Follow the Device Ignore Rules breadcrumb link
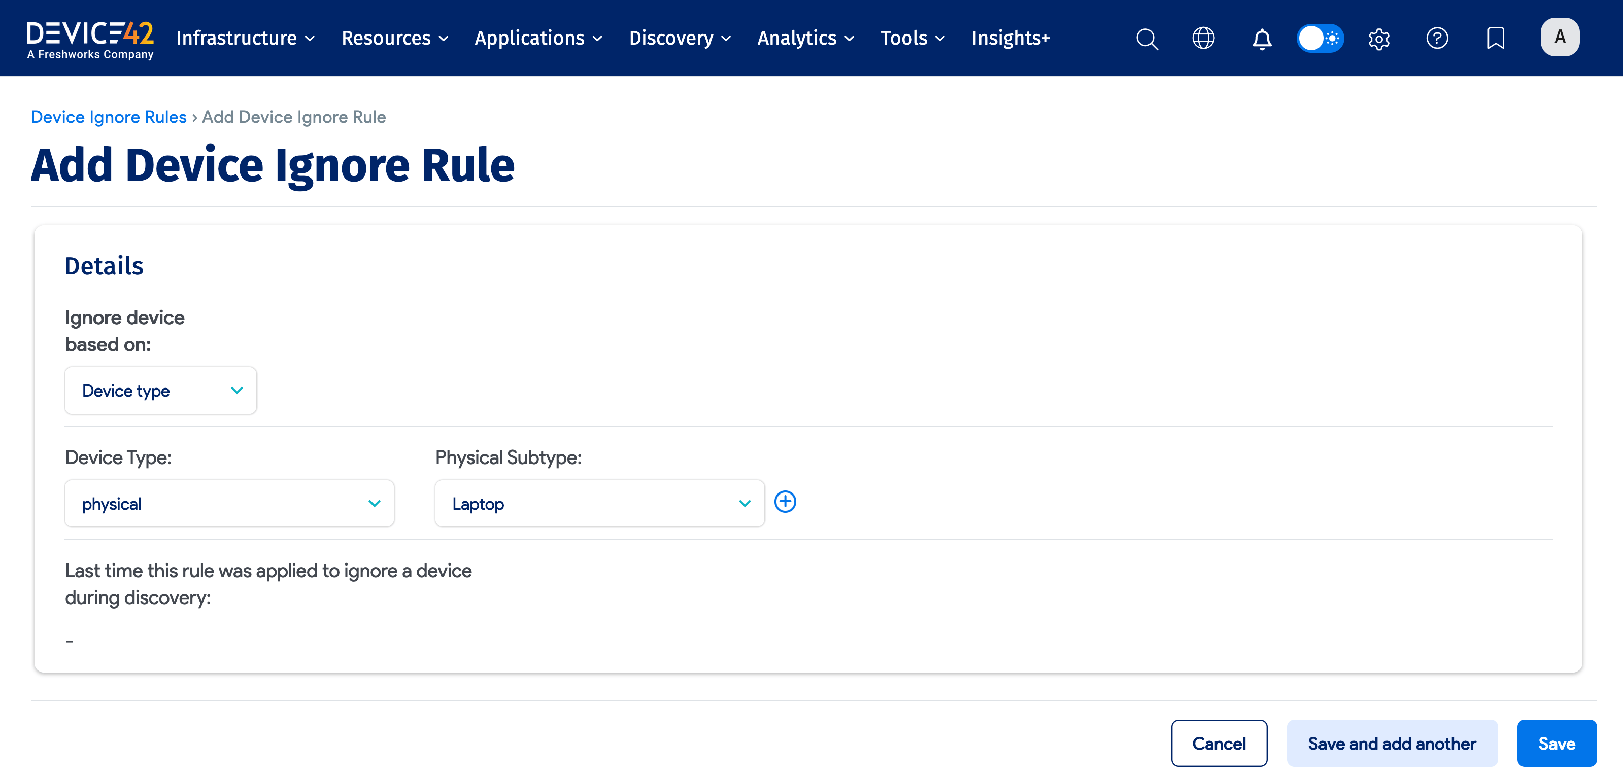Image resolution: width=1623 pixels, height=777 pixels. coord(109,117)
